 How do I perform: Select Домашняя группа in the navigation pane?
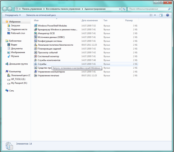(18, 64)
